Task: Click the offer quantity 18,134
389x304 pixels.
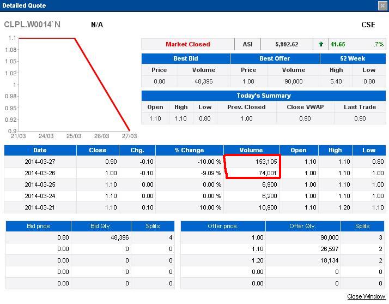Action: click(330, 260)
